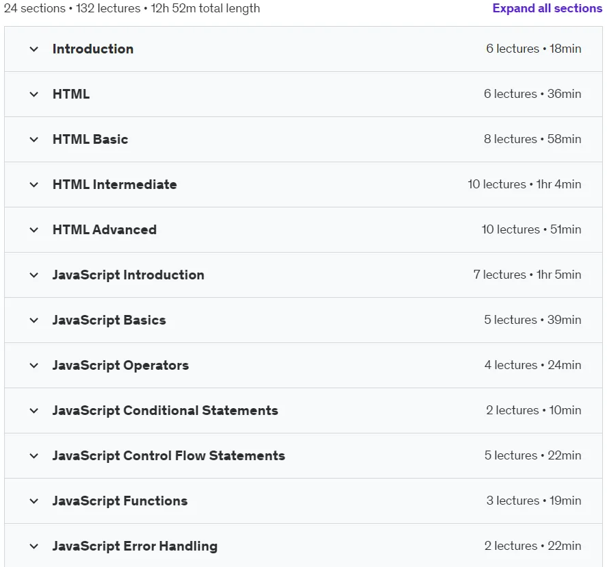
Task: Click Expand all sections link
Action: coord(547,8)
